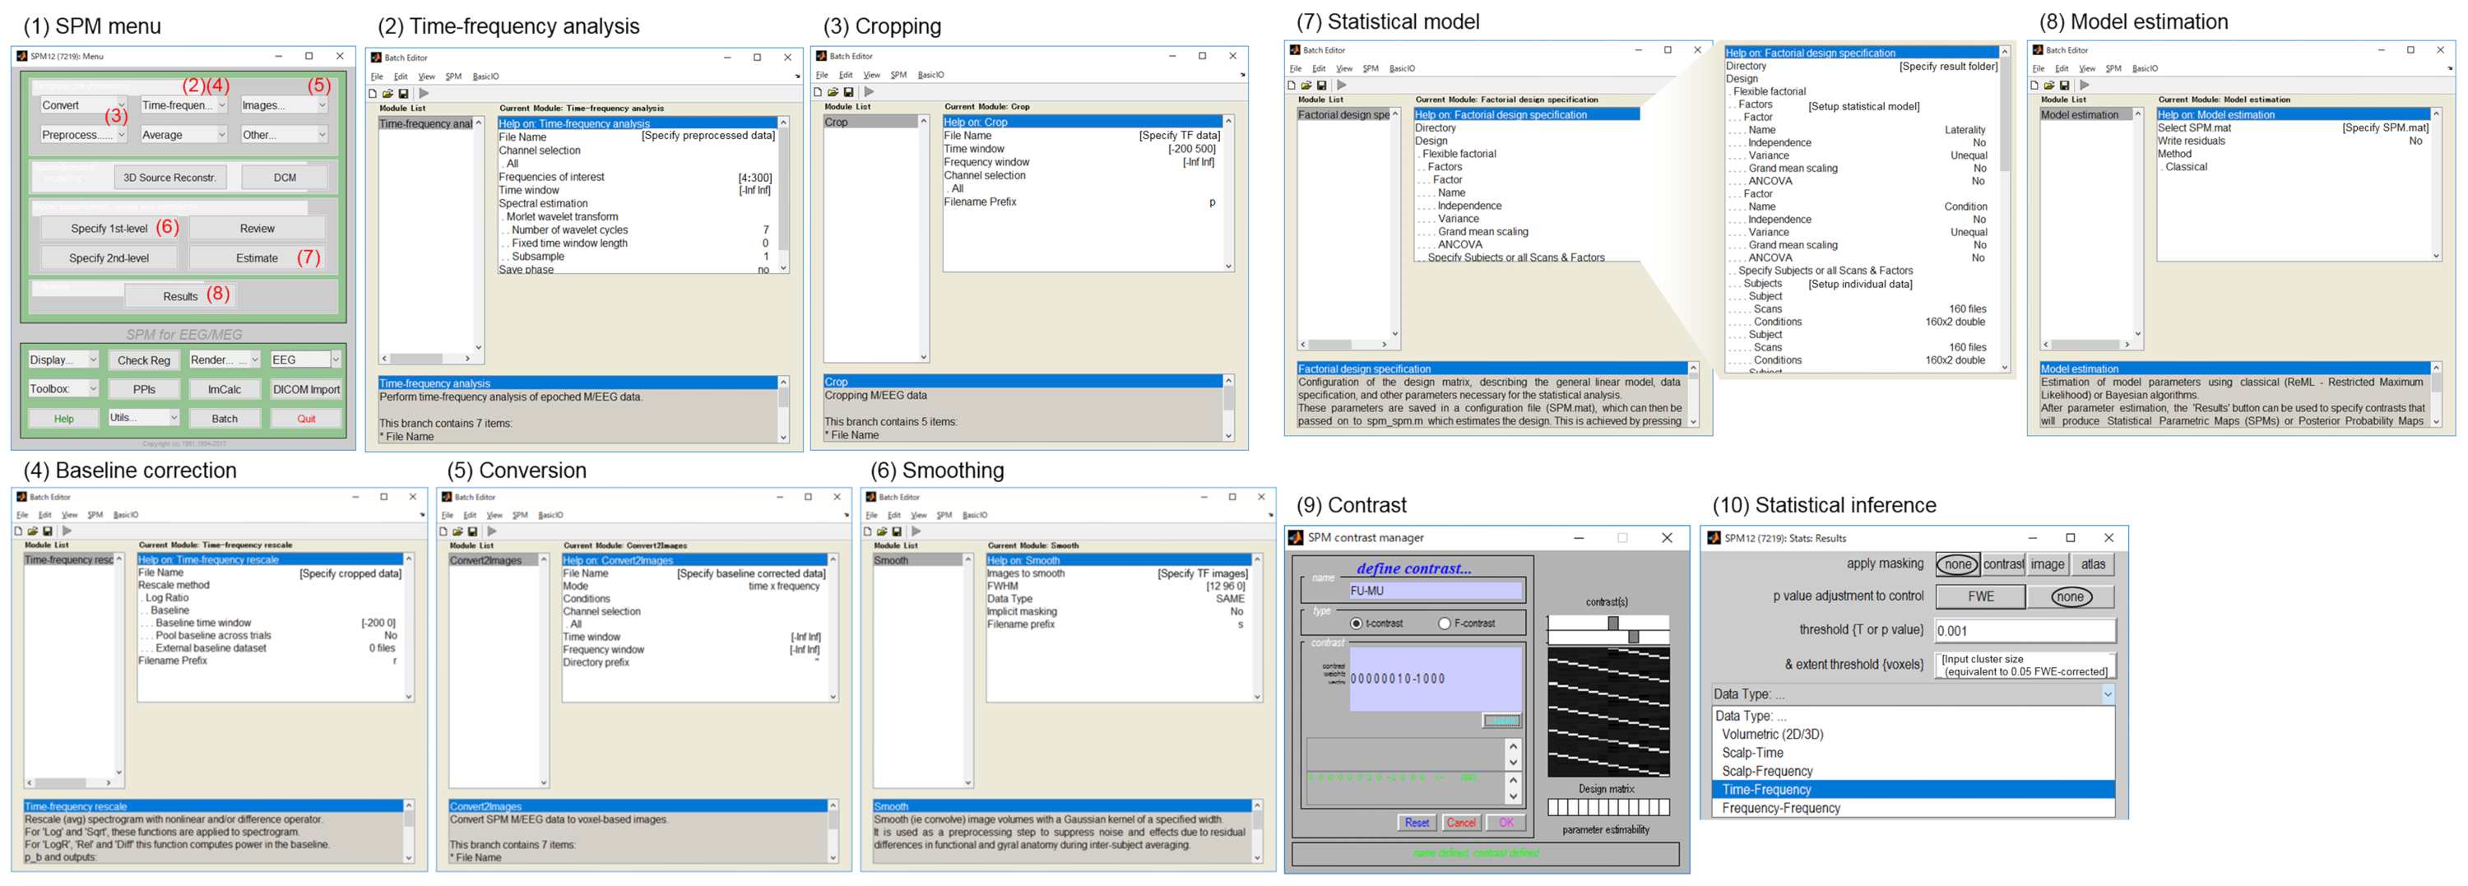Click the Save batch icon in Time-frequency rescale editor
The width and height of the screenshot is (2468, 886).
(47, 531)
